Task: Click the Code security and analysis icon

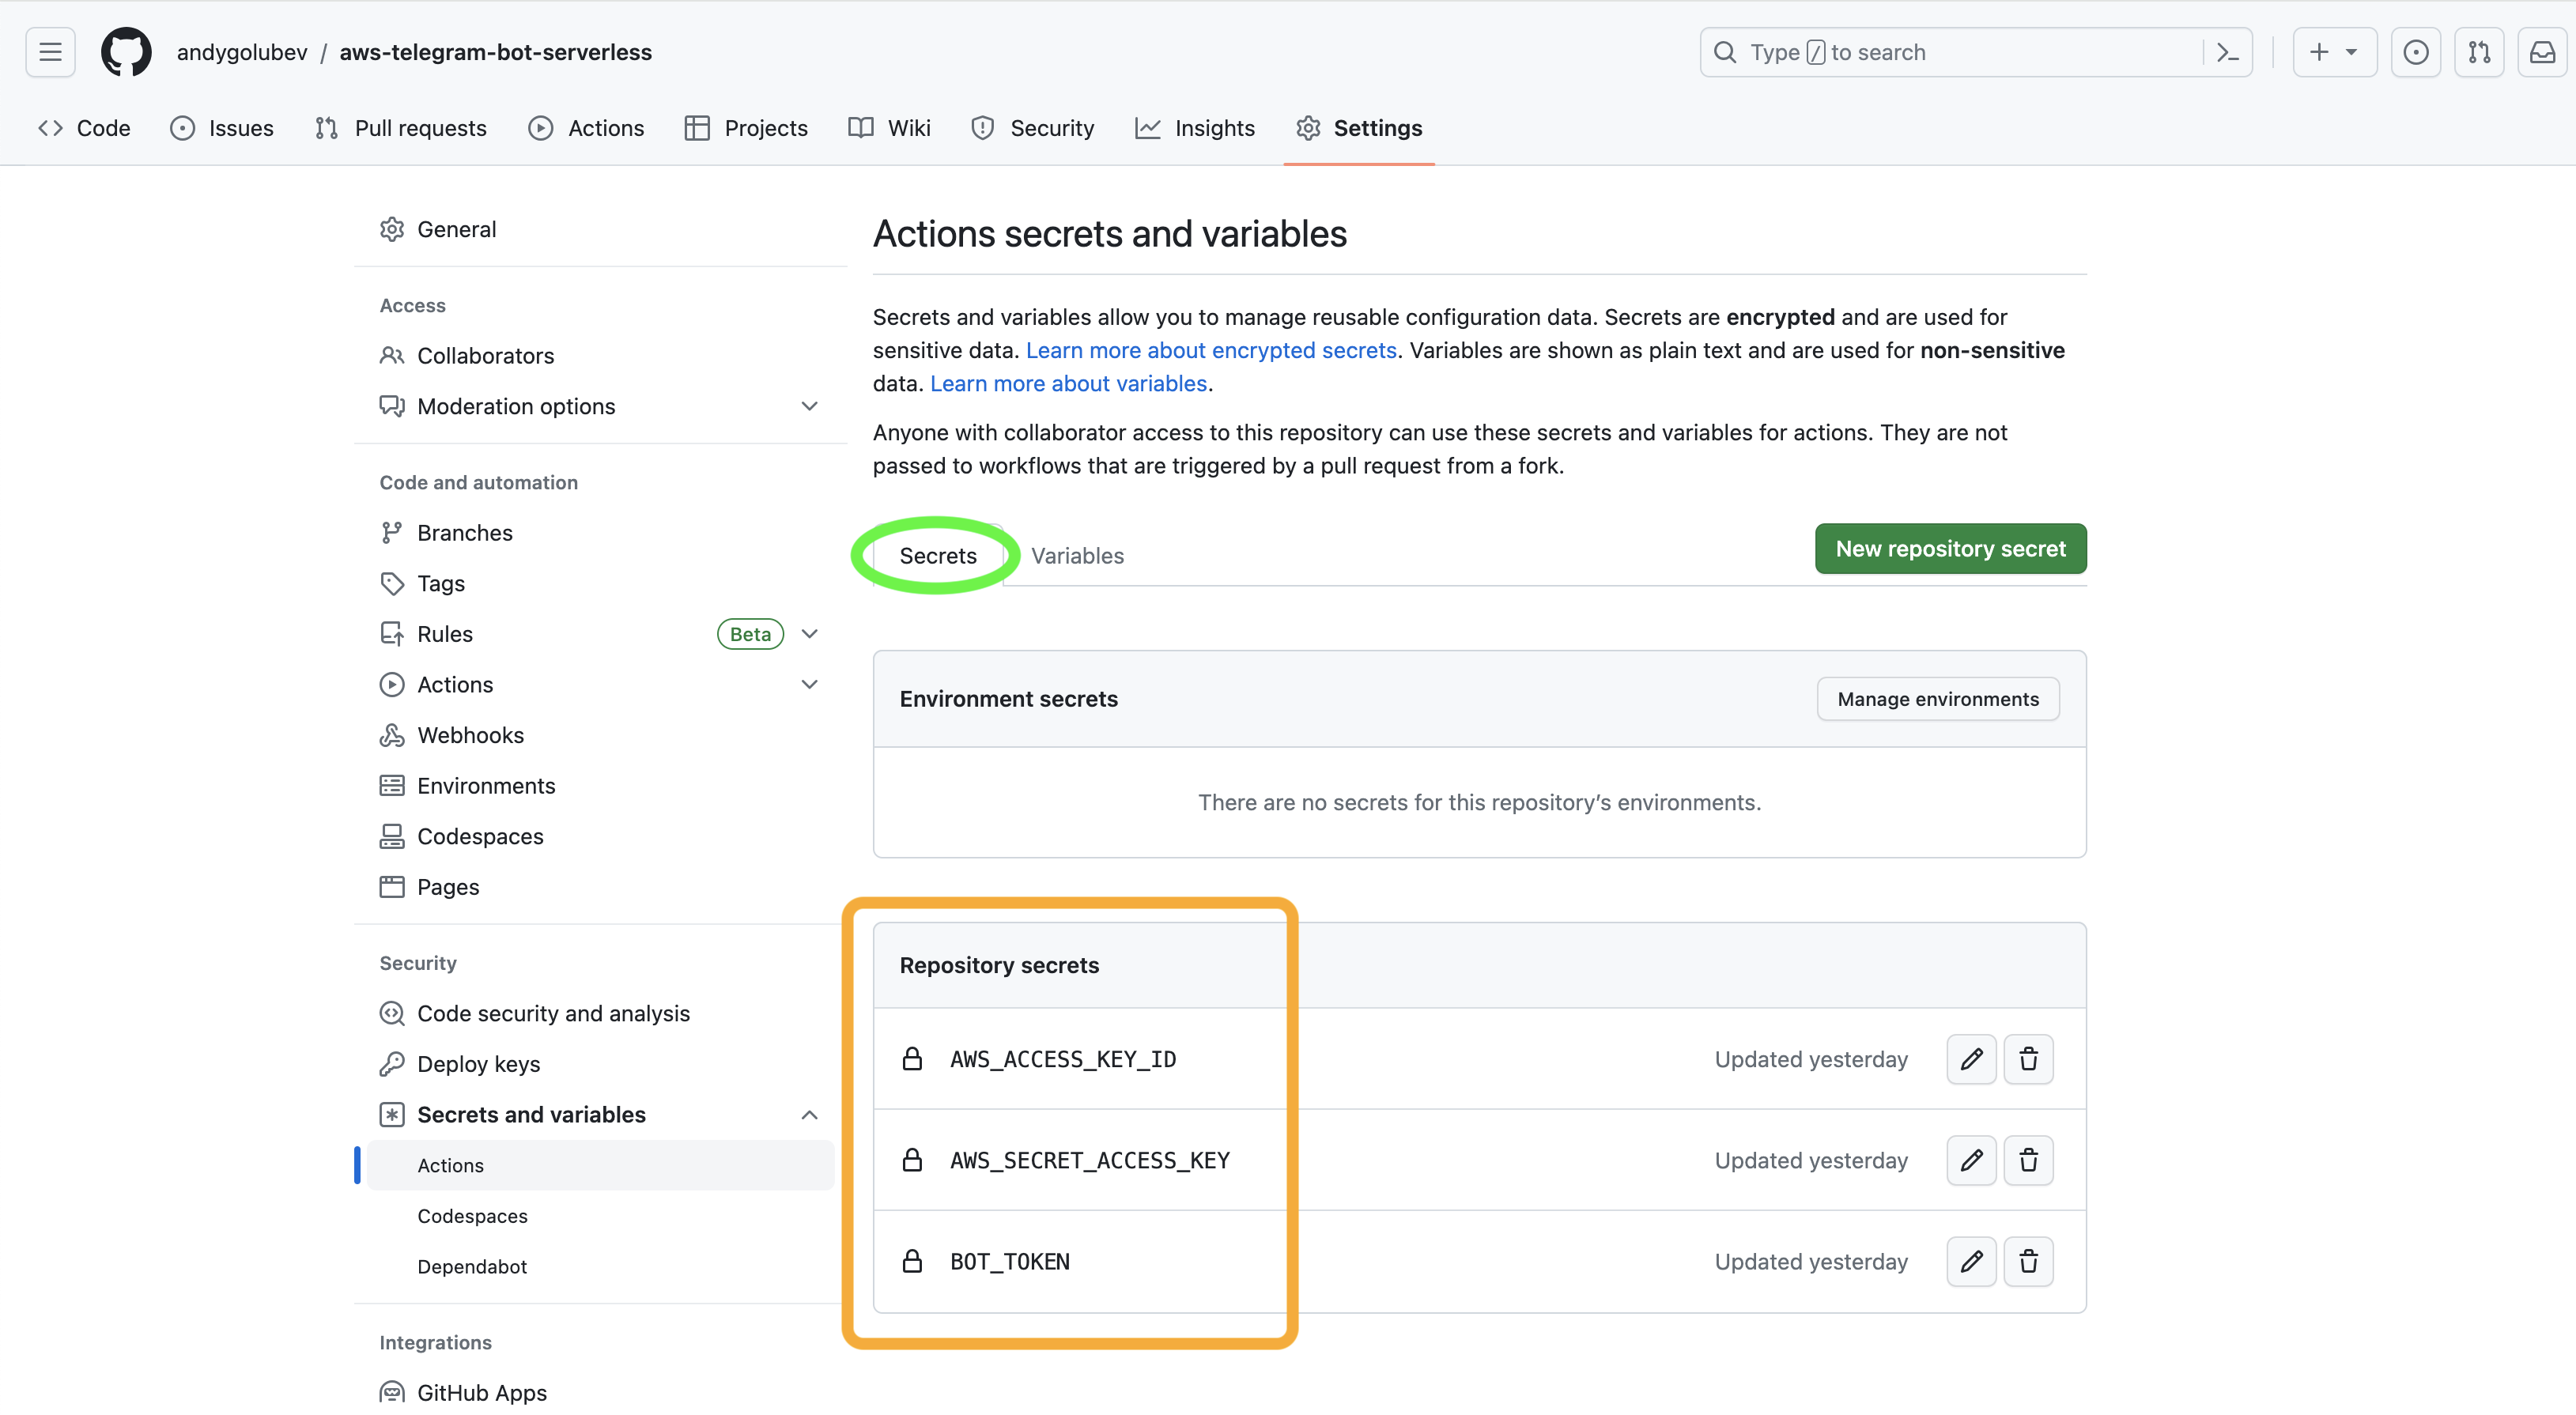Action: 392,1013
